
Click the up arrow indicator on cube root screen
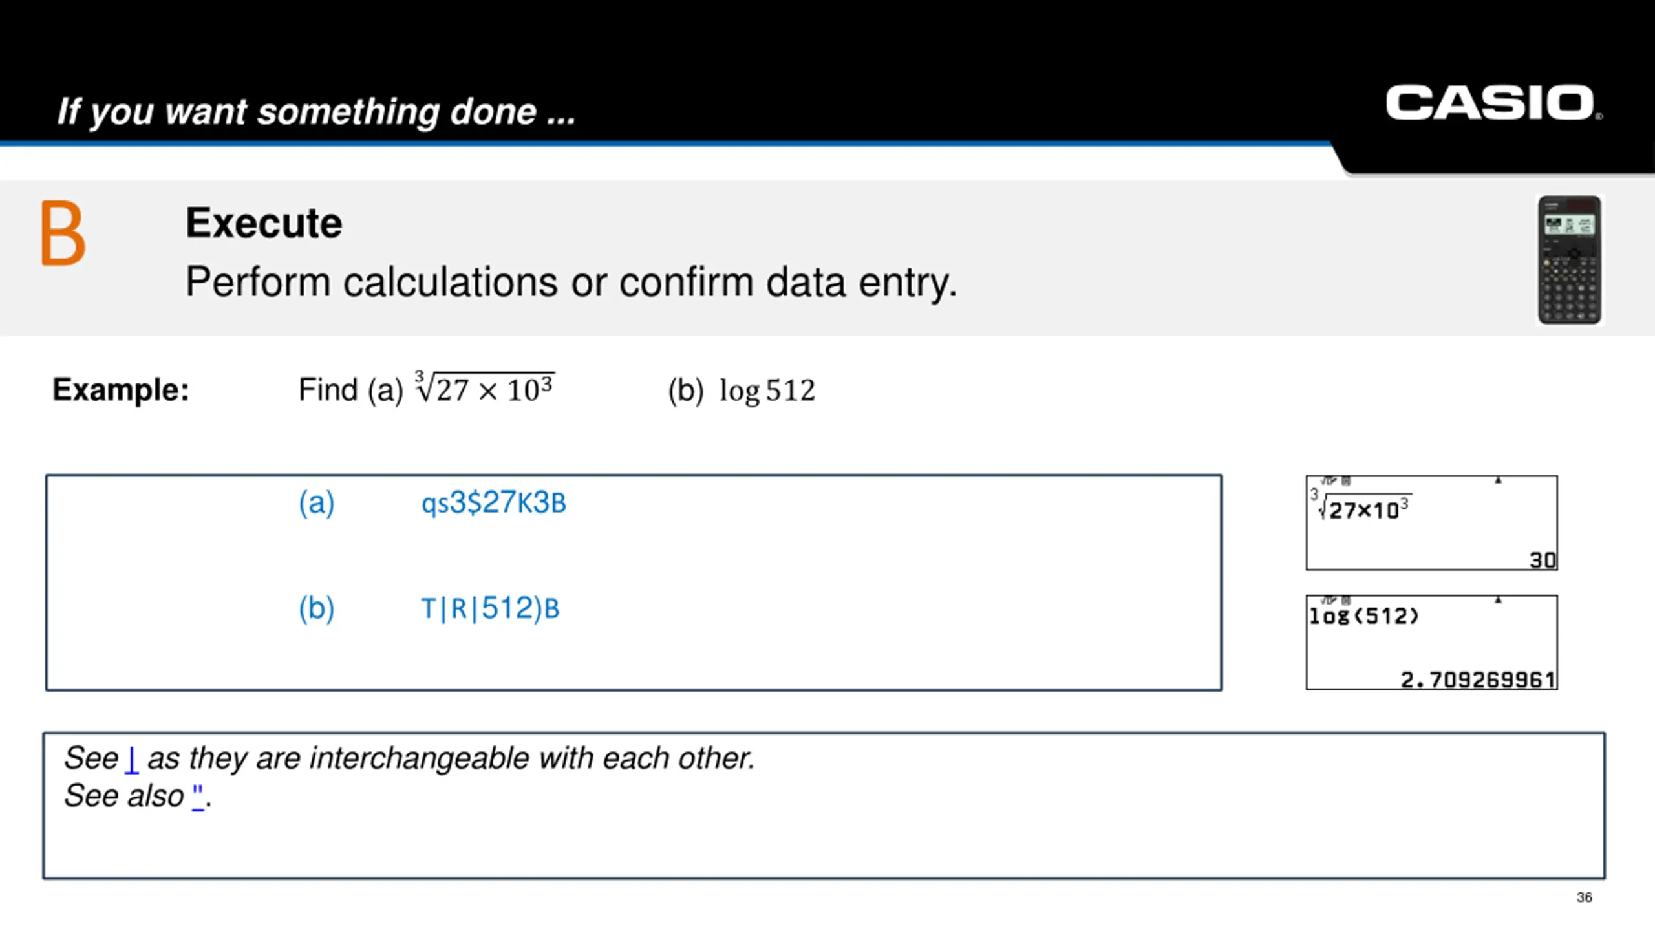click(1498, 480)
